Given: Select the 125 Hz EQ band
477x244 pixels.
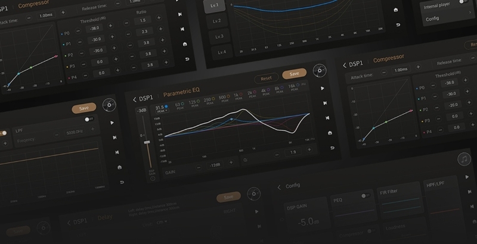Looking at the screenshot, I should pos(194,102).
